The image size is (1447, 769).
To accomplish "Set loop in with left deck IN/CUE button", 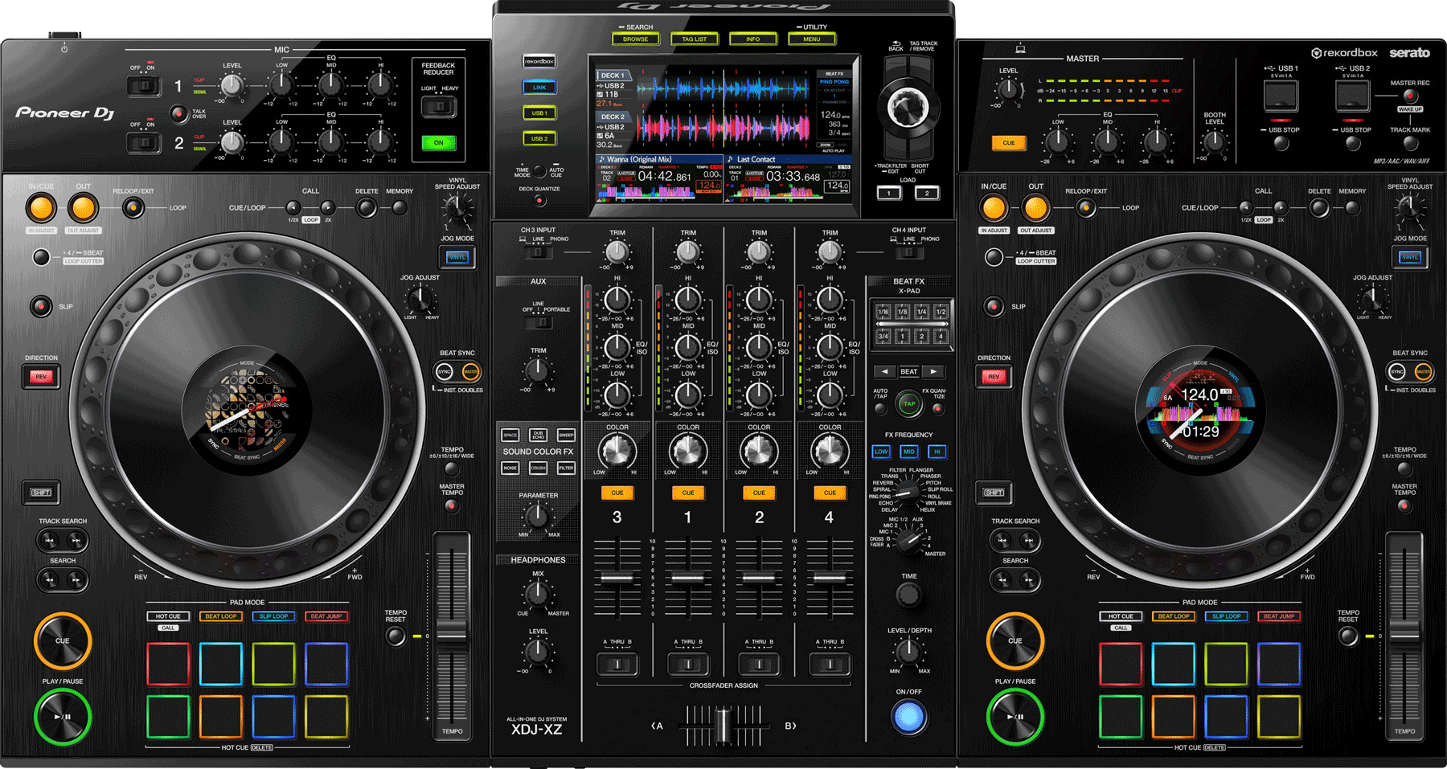I will point(41,208).
